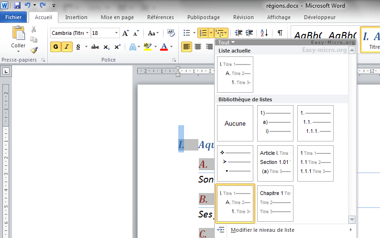Open highlight color dropdown arrow
The width and height of the screenshot is (380, 238).
(x=156, y=47)
